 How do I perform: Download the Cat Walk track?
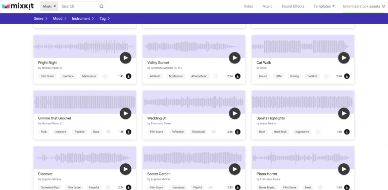[347, 76]
